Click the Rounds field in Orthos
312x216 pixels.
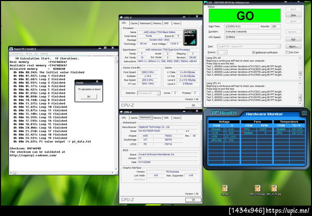point(276,26)
